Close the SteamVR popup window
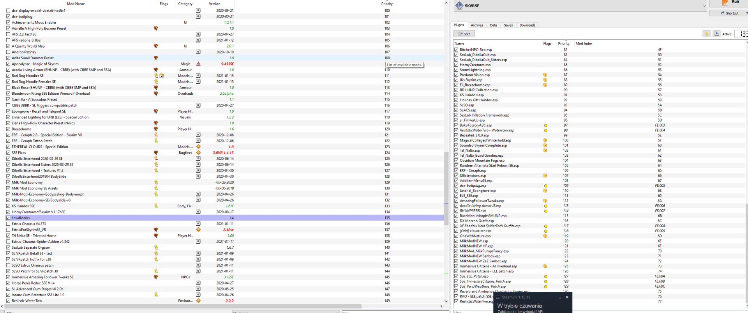This screenshot has height=313, width=748. tap(567, 297)
